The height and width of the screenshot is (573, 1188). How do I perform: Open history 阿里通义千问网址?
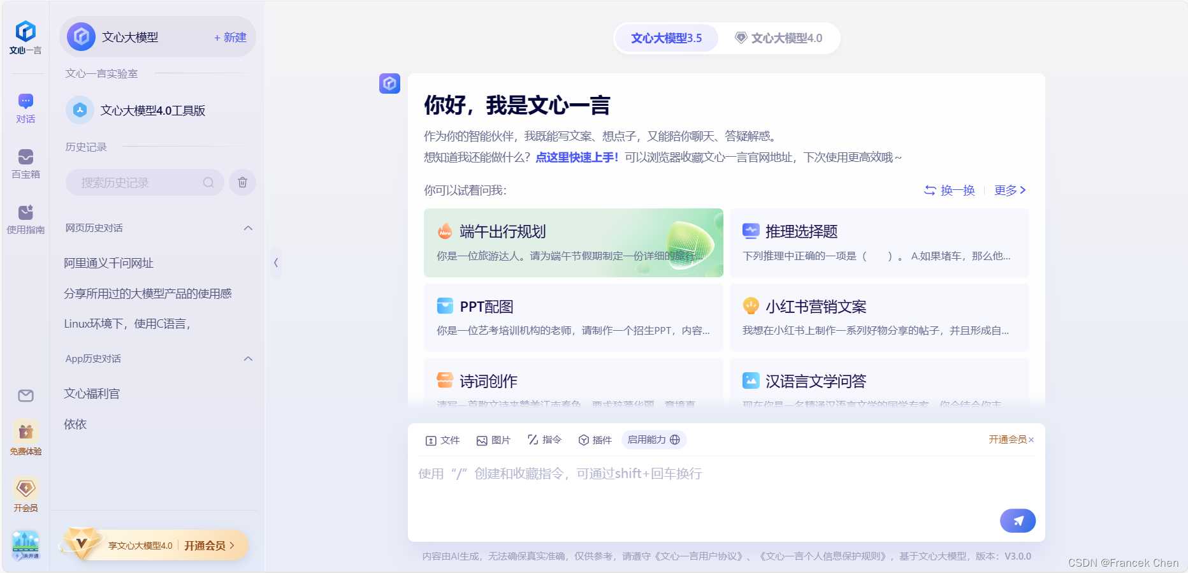click(109, 263)
